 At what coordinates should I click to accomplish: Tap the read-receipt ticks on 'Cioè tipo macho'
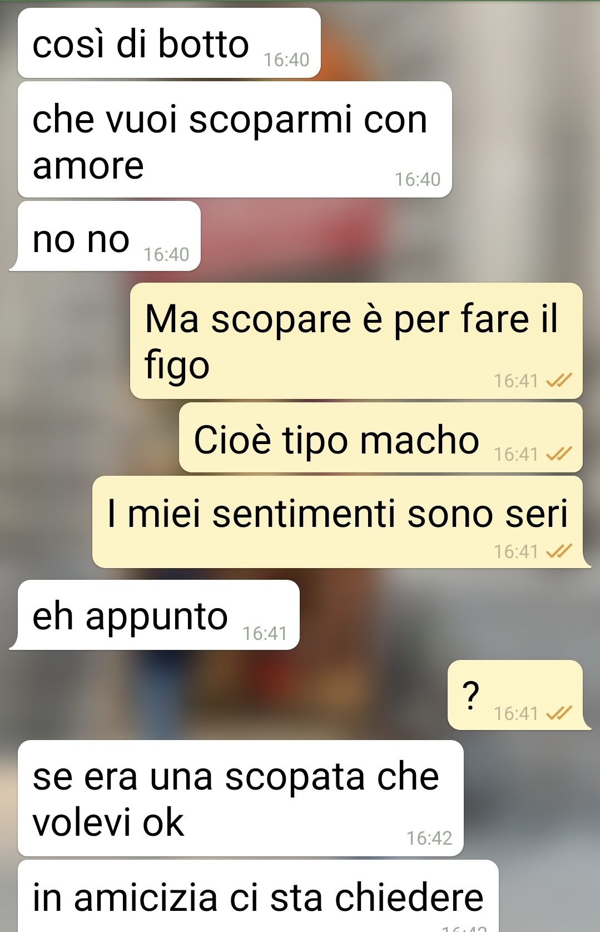pos(559,454)
